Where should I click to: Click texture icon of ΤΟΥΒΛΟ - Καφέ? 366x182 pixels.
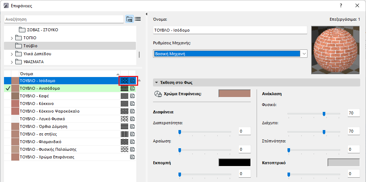[x=132, y=96]
